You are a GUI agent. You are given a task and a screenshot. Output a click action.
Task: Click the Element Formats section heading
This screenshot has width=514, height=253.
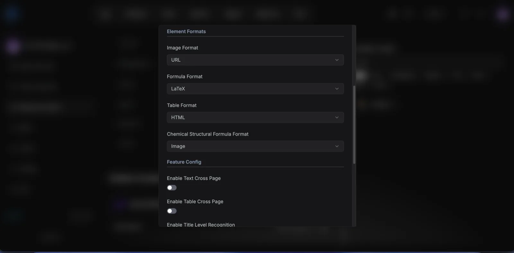[186, 31]
